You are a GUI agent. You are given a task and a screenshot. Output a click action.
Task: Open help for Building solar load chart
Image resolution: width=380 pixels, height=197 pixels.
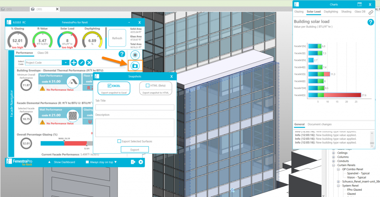[371, 22]
